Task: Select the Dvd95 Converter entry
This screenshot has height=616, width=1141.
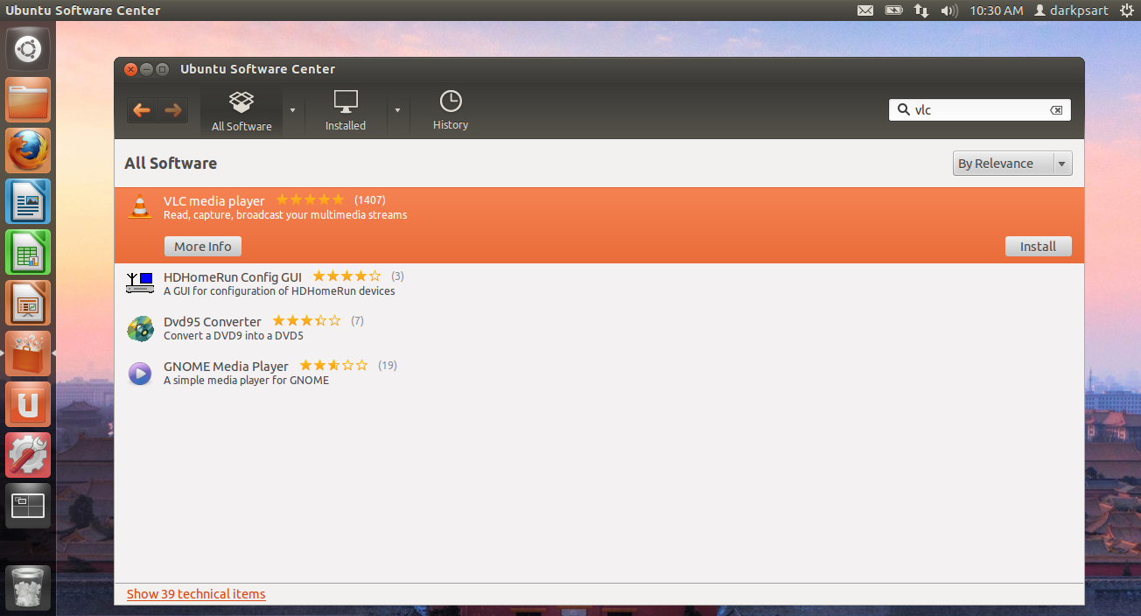Action: coord(599,328)
